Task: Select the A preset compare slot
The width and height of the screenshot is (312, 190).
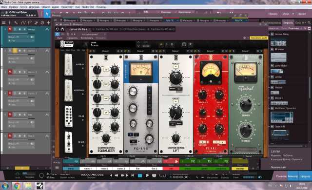Action: point(161,44)
